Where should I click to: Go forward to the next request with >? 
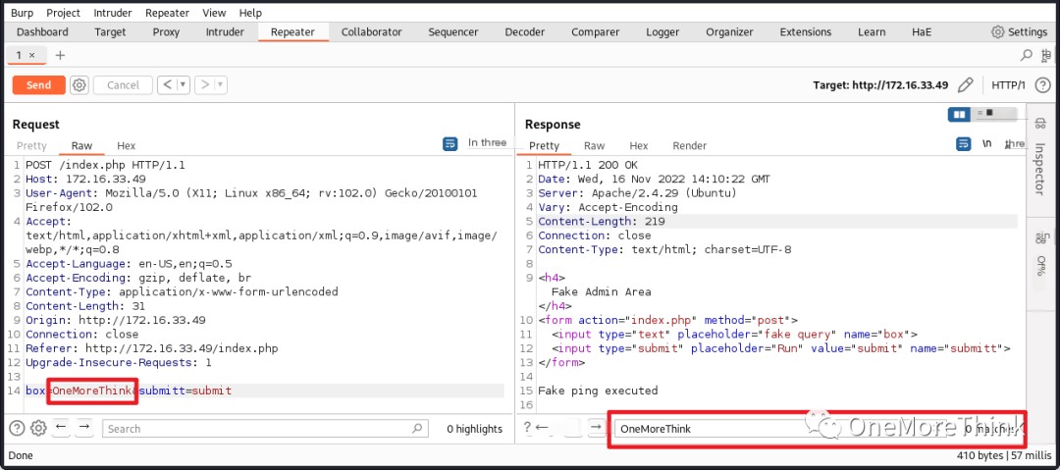pyautogui.click(x=205, y=85)
